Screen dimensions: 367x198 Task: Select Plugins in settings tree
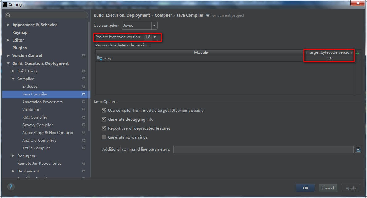pyautogui.click(x=19, y=48)
